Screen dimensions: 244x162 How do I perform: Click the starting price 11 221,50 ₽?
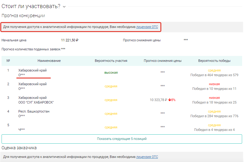(x=70, y=40)
